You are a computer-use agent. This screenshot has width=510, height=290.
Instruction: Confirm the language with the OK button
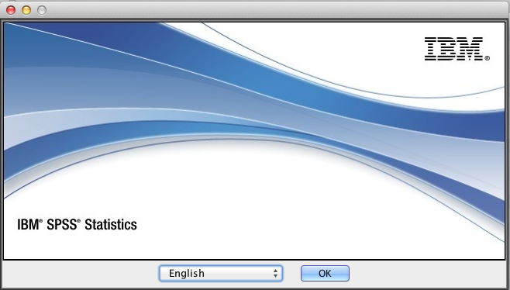coord(325,274)
